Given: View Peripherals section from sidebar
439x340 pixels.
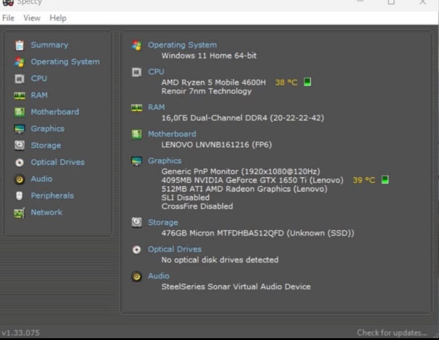Looking at the screenshot, I should [52, 195].
